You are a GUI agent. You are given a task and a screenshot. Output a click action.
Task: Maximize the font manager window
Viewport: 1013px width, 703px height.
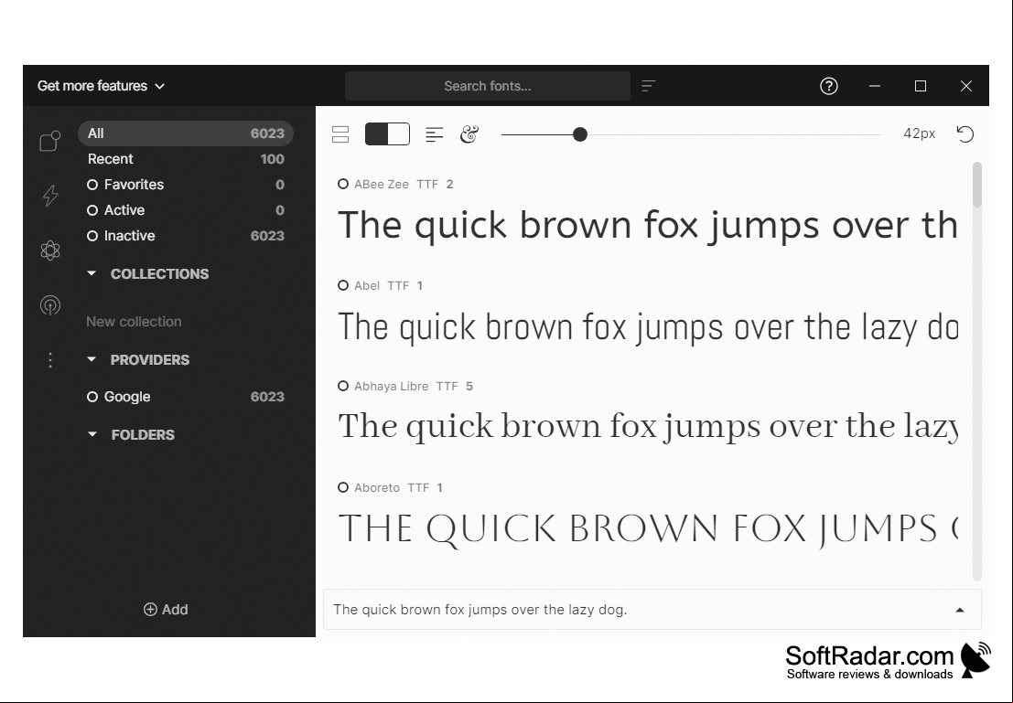click(921, 86)
